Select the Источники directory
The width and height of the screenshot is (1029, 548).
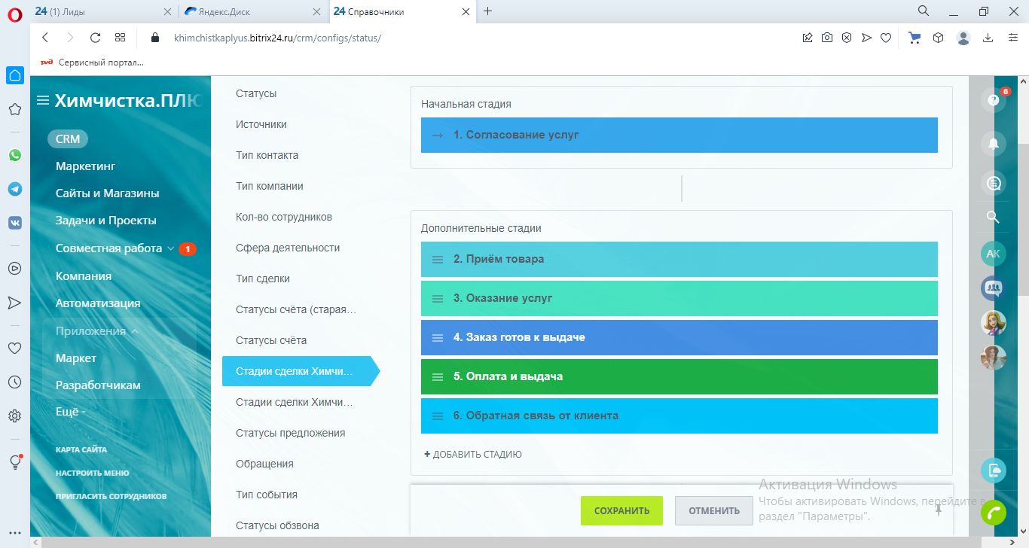click(x=261, y=124)
